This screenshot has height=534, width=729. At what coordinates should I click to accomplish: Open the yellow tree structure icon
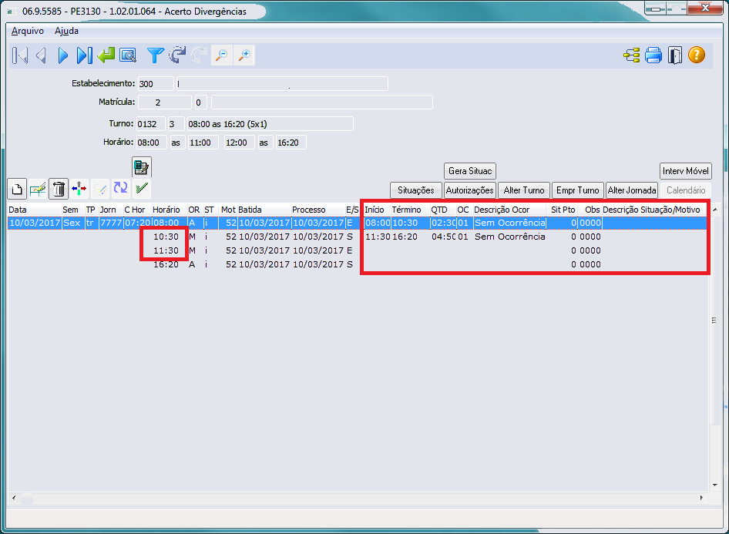pyautogui.click(x=631, y=55)
